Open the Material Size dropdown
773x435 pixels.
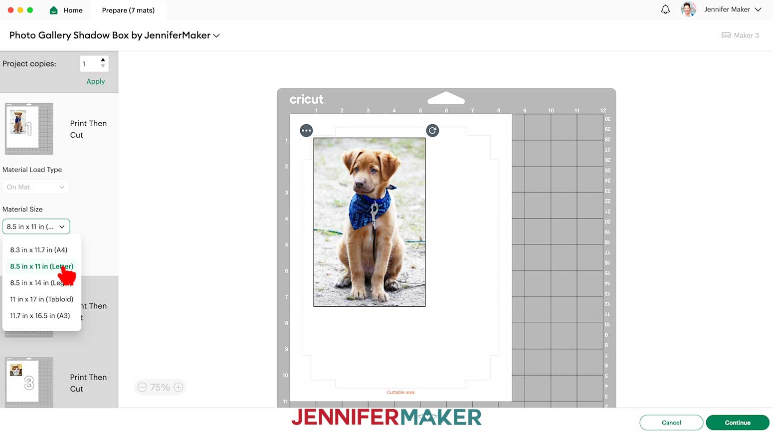[x=36, y=226]
